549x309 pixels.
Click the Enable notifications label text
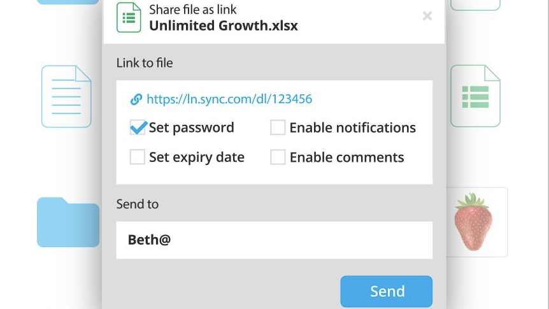(352, 127)
